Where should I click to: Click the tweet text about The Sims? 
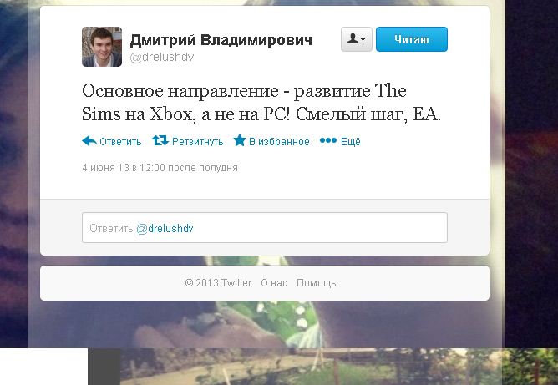click(261, 103)
